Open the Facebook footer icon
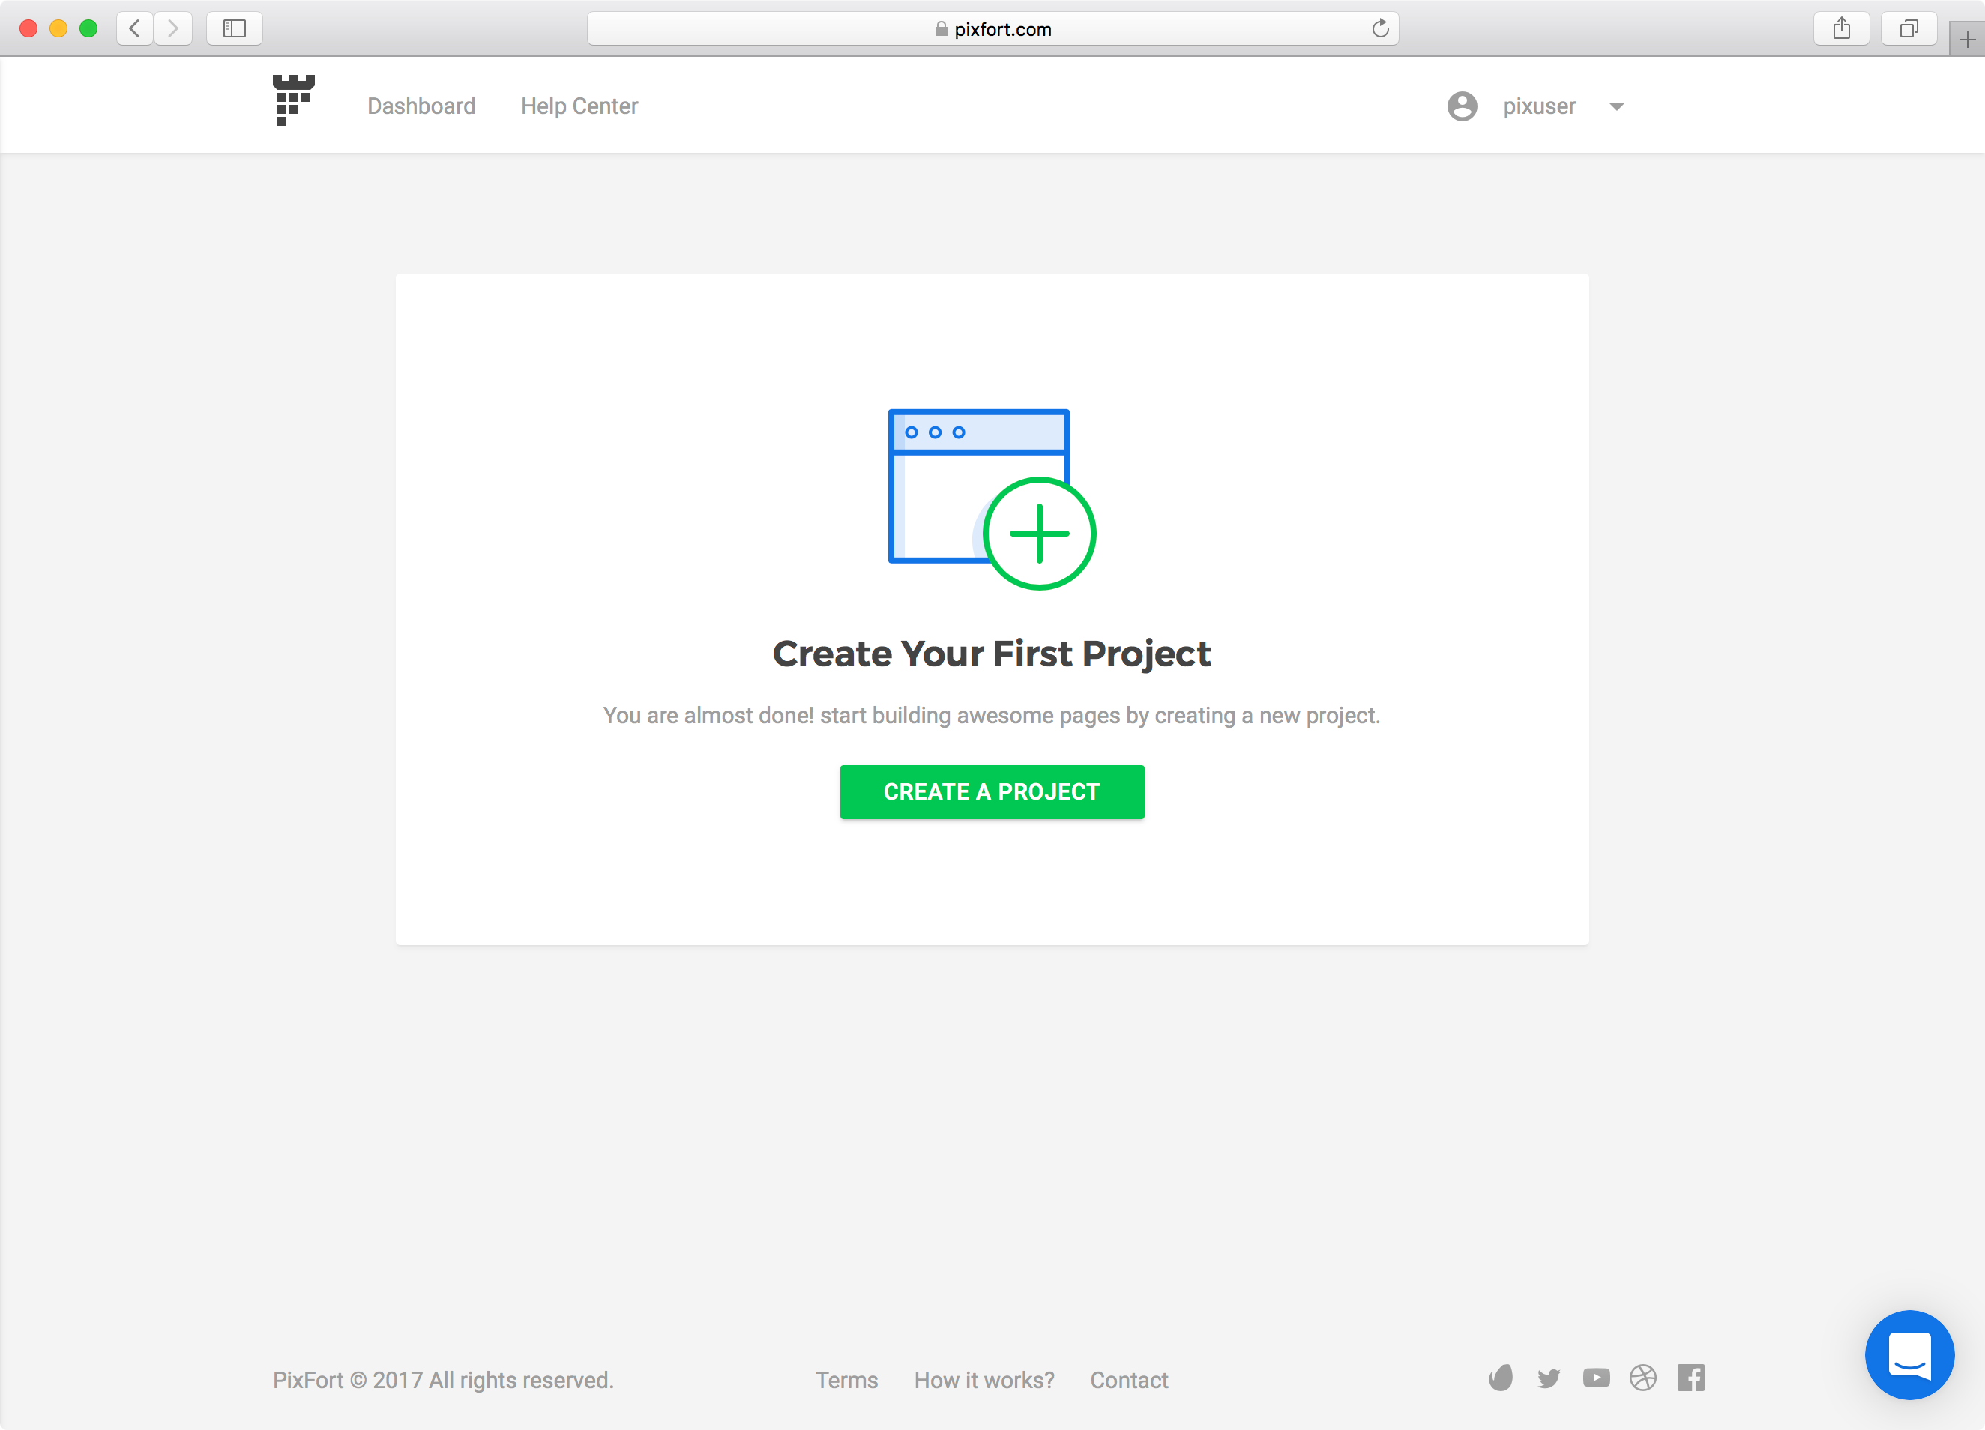This screenshot has width=1985, height=1430. (x=1690, y=1378)
